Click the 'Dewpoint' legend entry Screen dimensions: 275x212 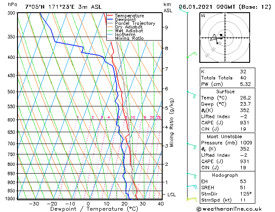pyautogui.click(x=125, y=20)
